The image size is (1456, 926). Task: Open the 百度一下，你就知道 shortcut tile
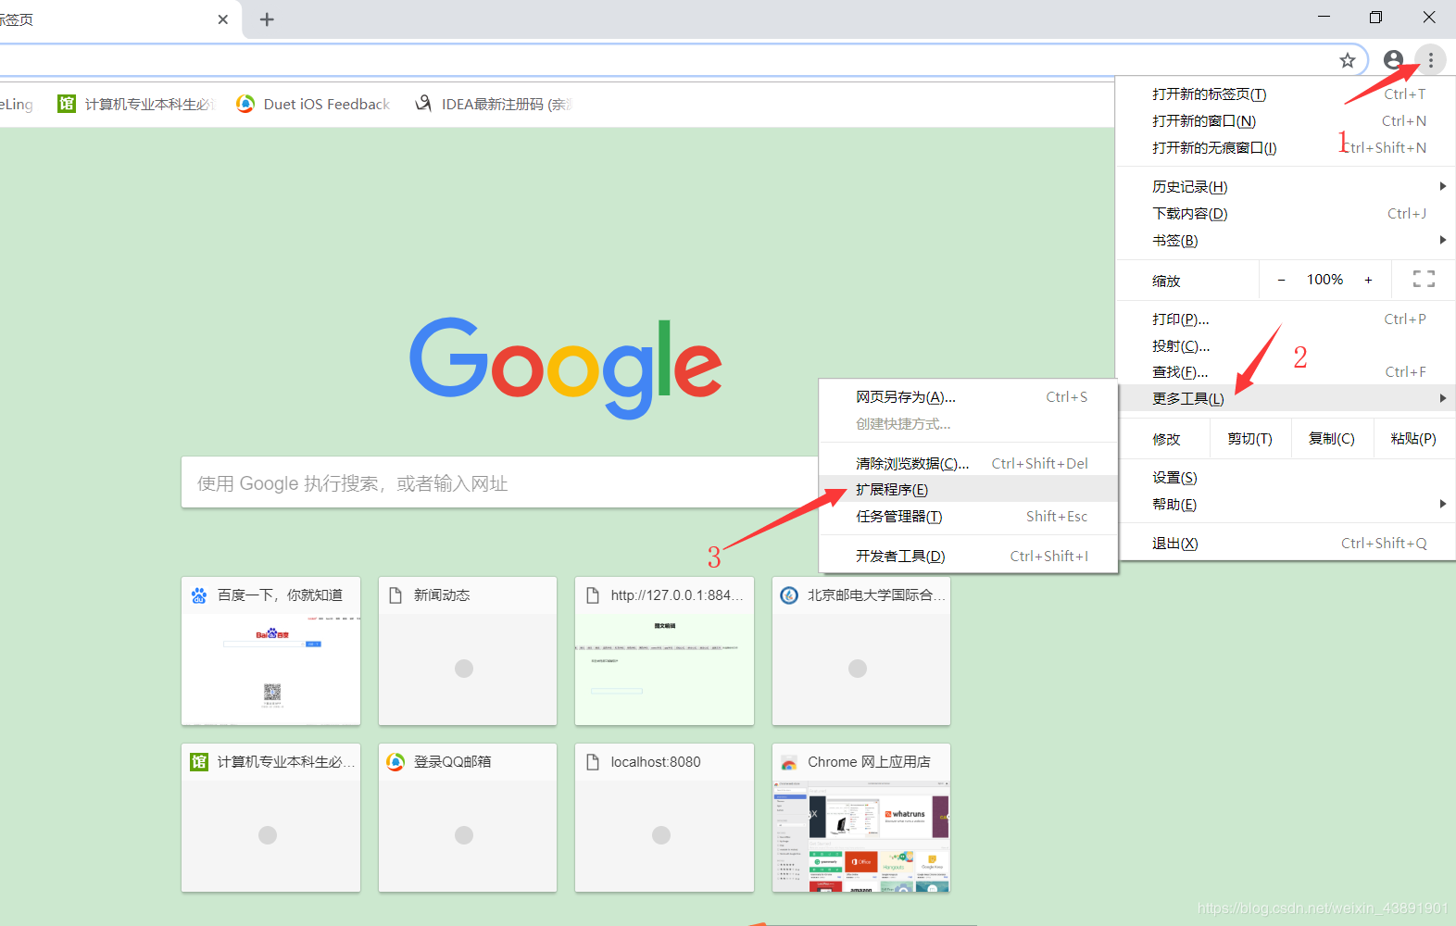tap(270, 651)
